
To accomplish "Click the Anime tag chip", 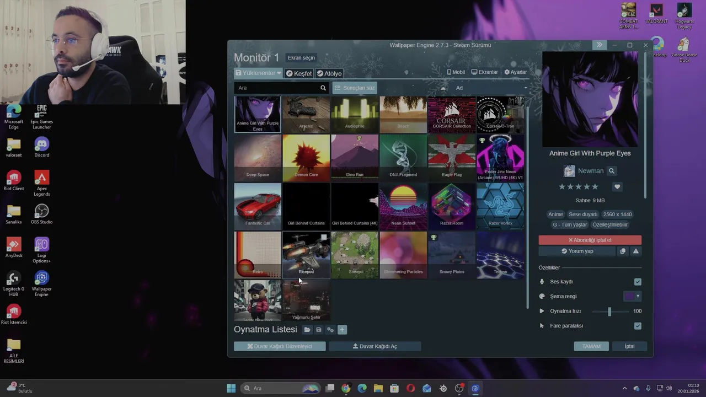I will pos(555,214).
